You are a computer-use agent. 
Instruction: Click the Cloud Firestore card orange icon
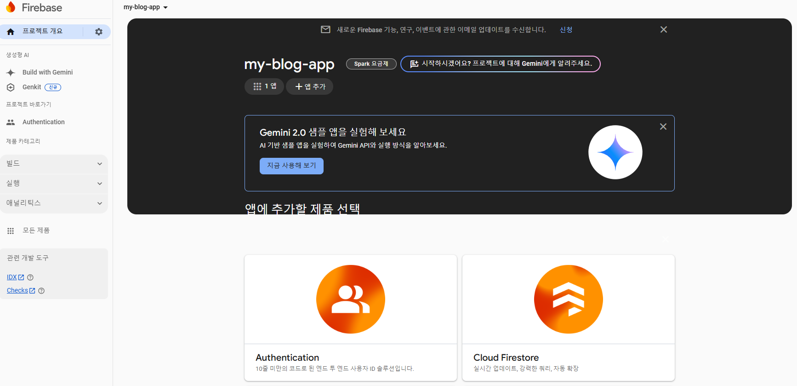pos(569,299)
